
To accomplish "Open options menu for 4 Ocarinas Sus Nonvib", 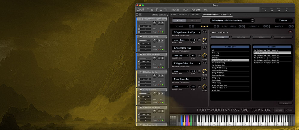I will click(x=166, y=54).
